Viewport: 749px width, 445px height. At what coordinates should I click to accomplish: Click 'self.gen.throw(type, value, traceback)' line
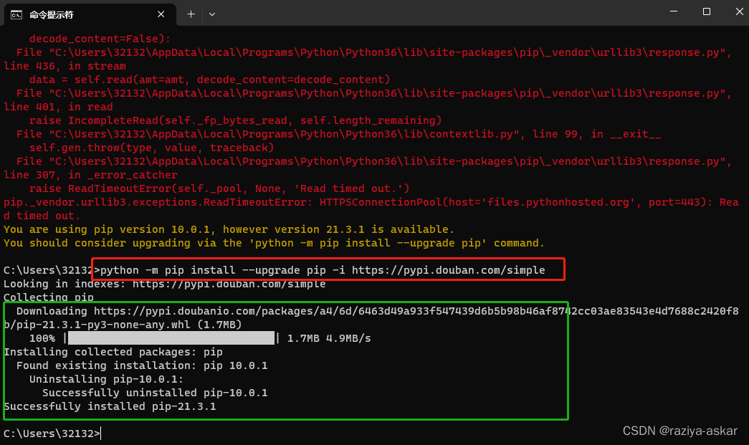click(x=151, y=148)
